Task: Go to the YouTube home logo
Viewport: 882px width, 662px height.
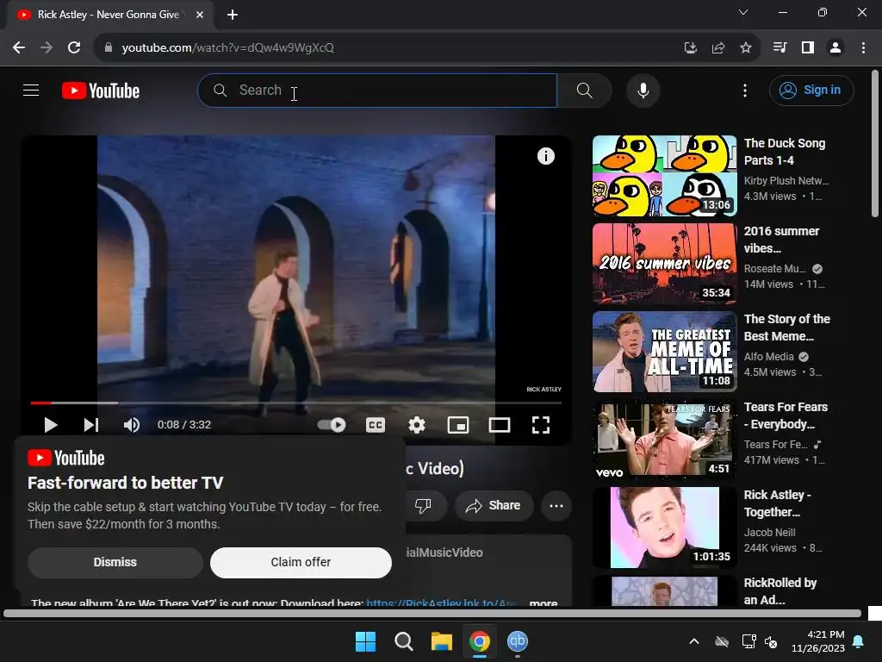Action: coord(101,91)
